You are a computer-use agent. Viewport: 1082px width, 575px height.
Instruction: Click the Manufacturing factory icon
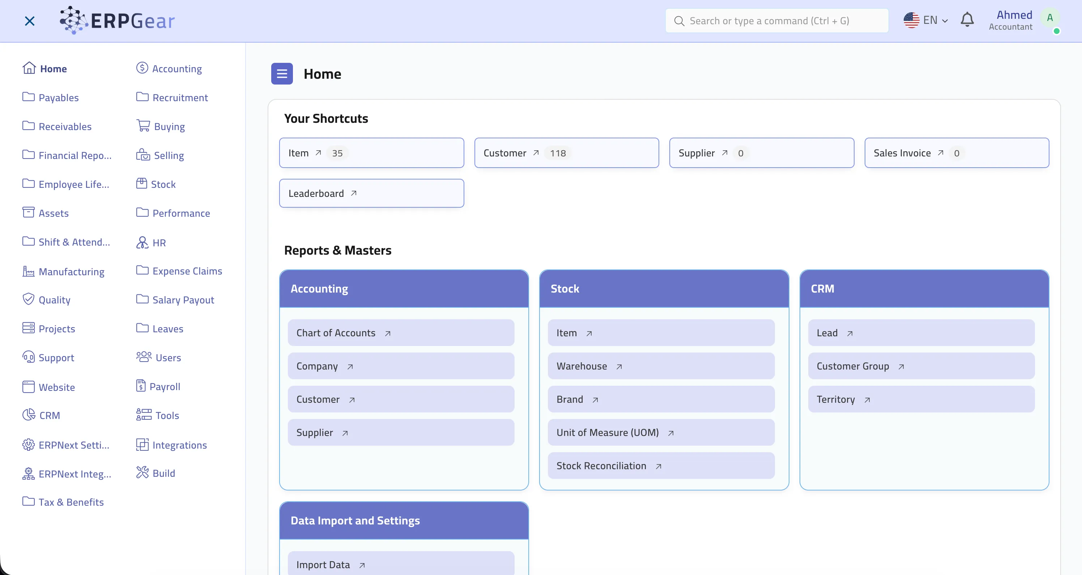[x=29, y=271]
